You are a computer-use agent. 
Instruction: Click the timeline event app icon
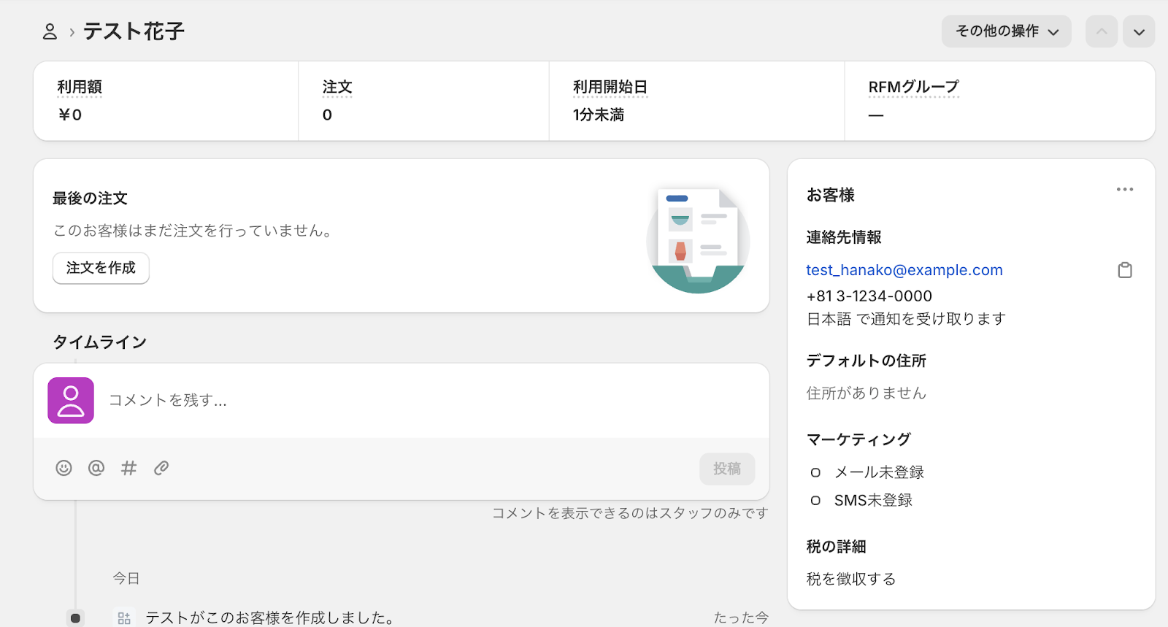(x=124, y=618)
